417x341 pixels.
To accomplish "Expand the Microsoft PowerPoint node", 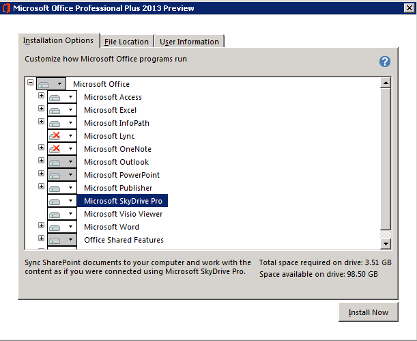I will click(41, 174).
